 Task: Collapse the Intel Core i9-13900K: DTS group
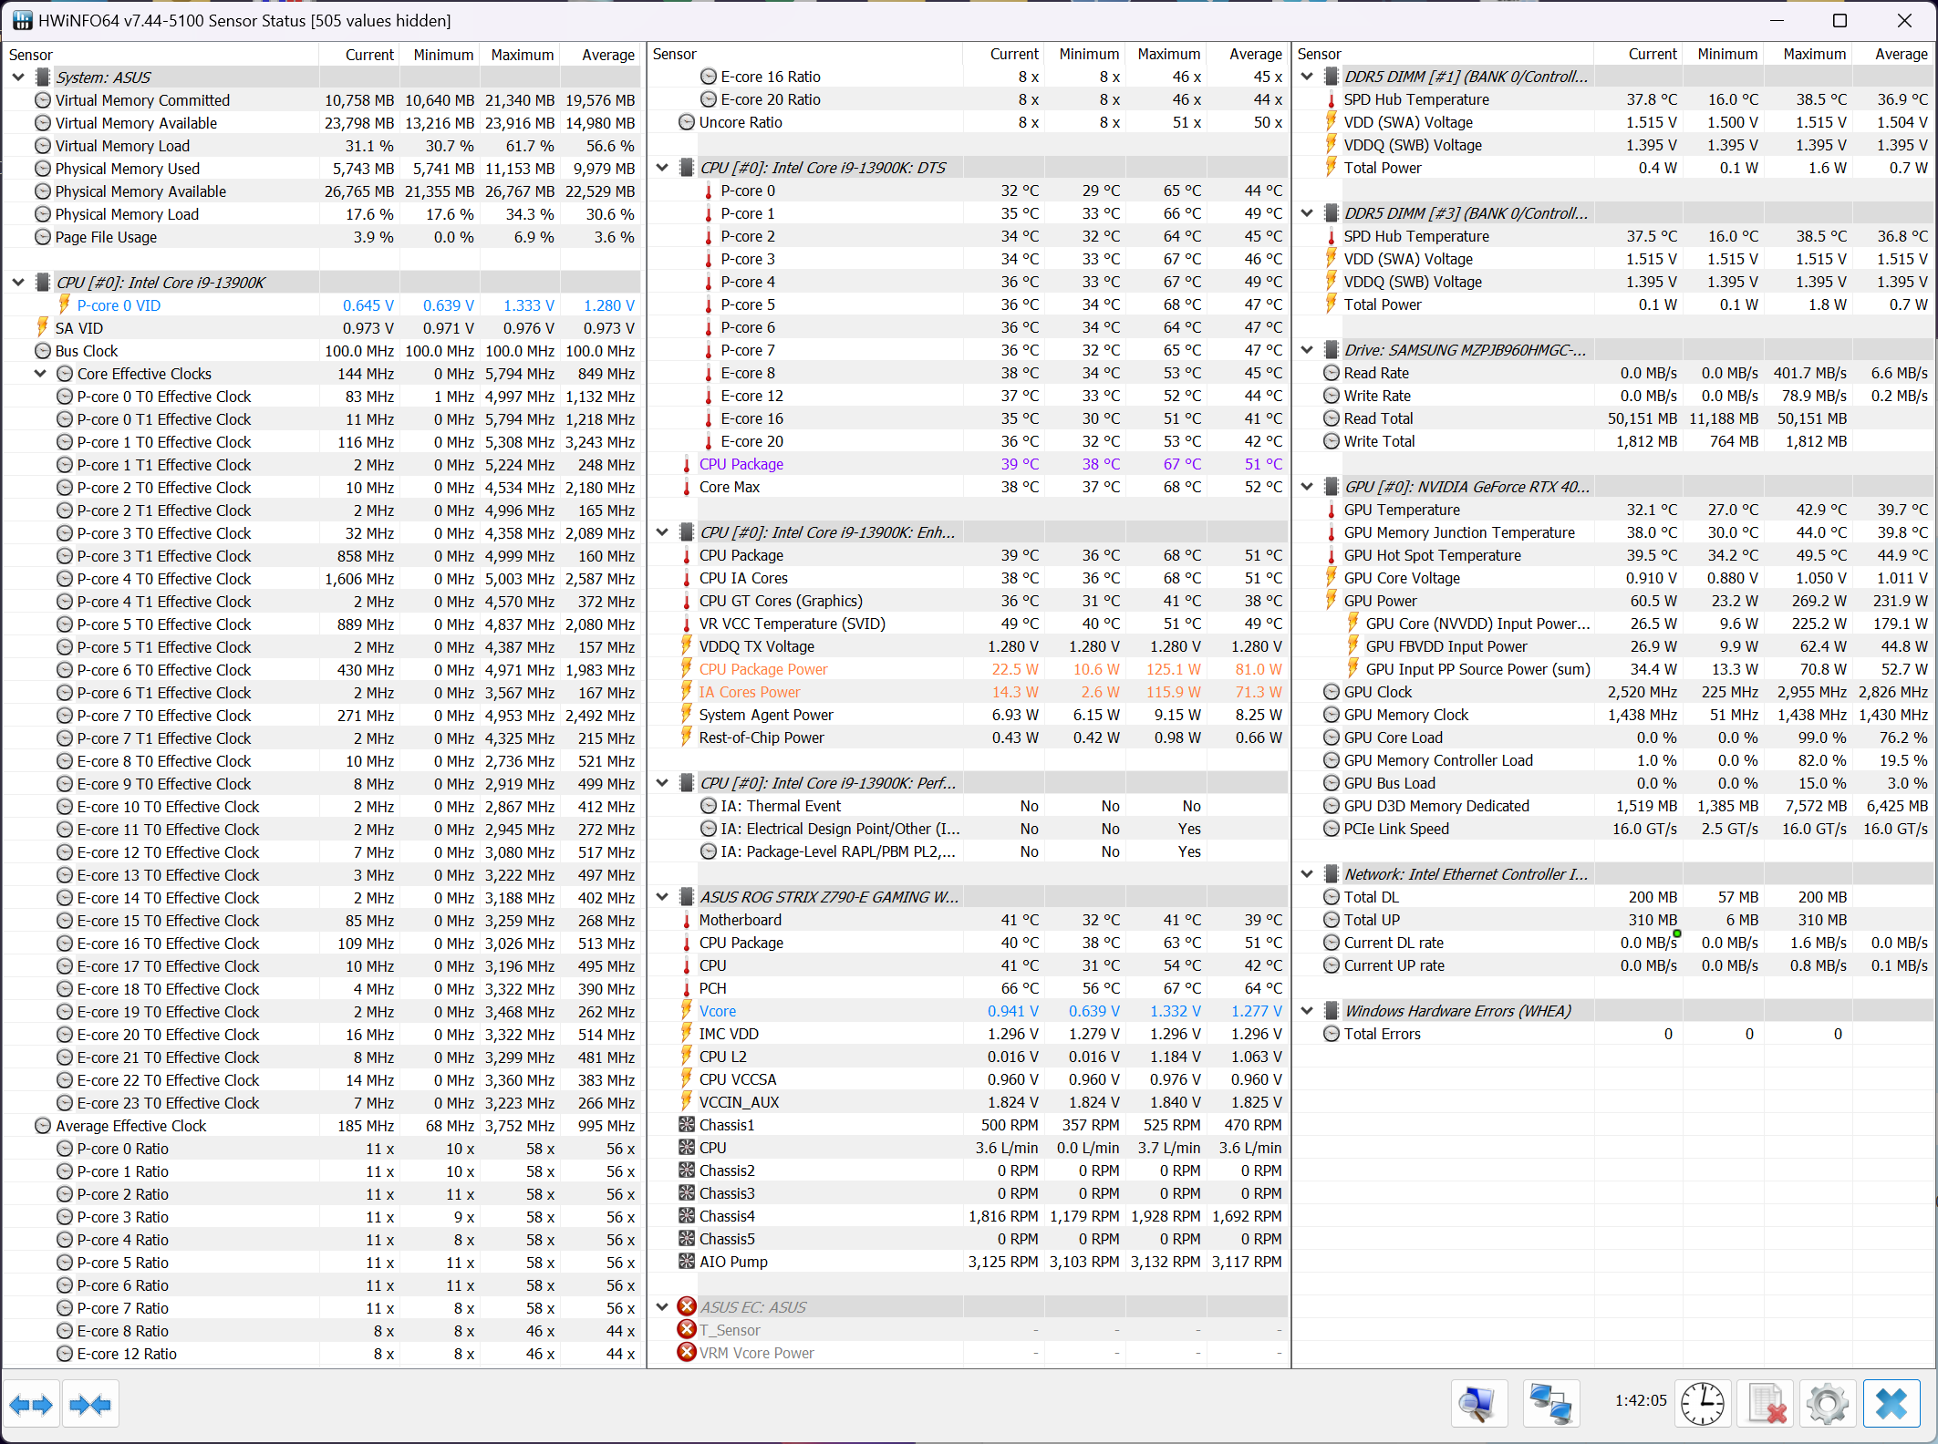point(663,168)
